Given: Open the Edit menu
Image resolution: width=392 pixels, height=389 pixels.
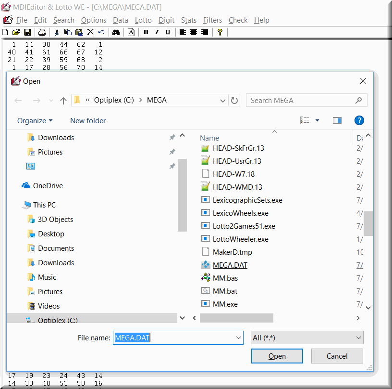Looking at the screenshot, I should click(x=40, y=20).
